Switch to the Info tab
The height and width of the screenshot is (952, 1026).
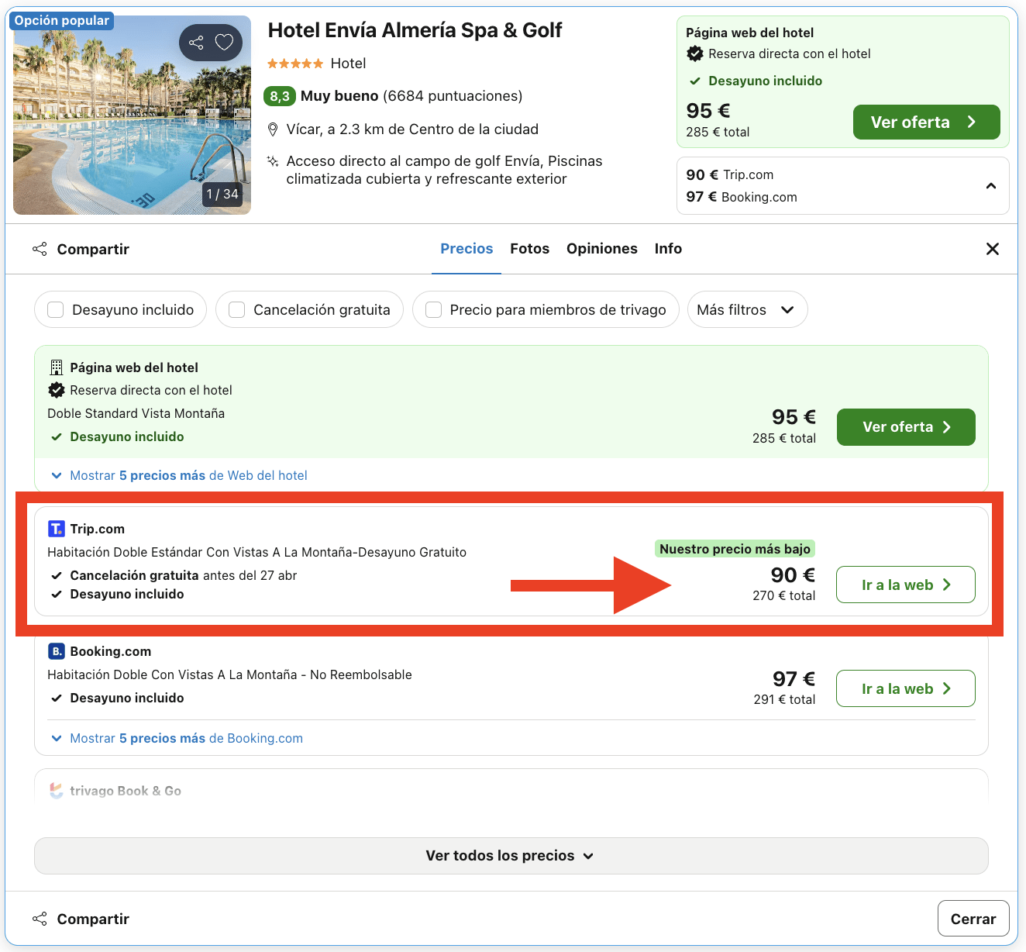tap(668, 249)
